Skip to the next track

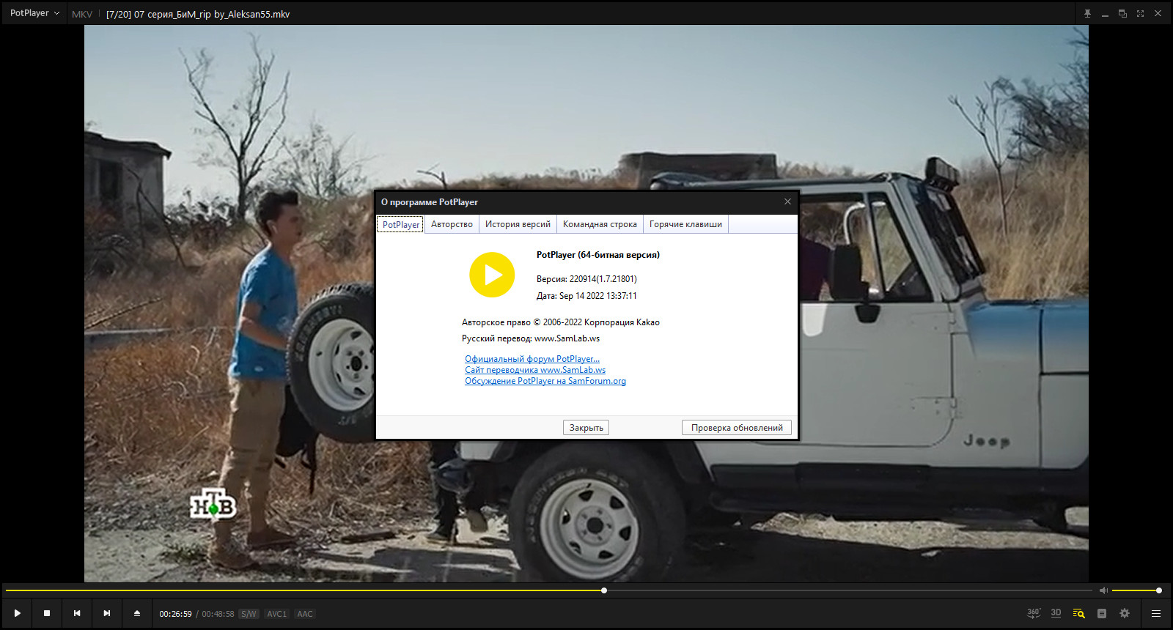[x=107, y=613]
